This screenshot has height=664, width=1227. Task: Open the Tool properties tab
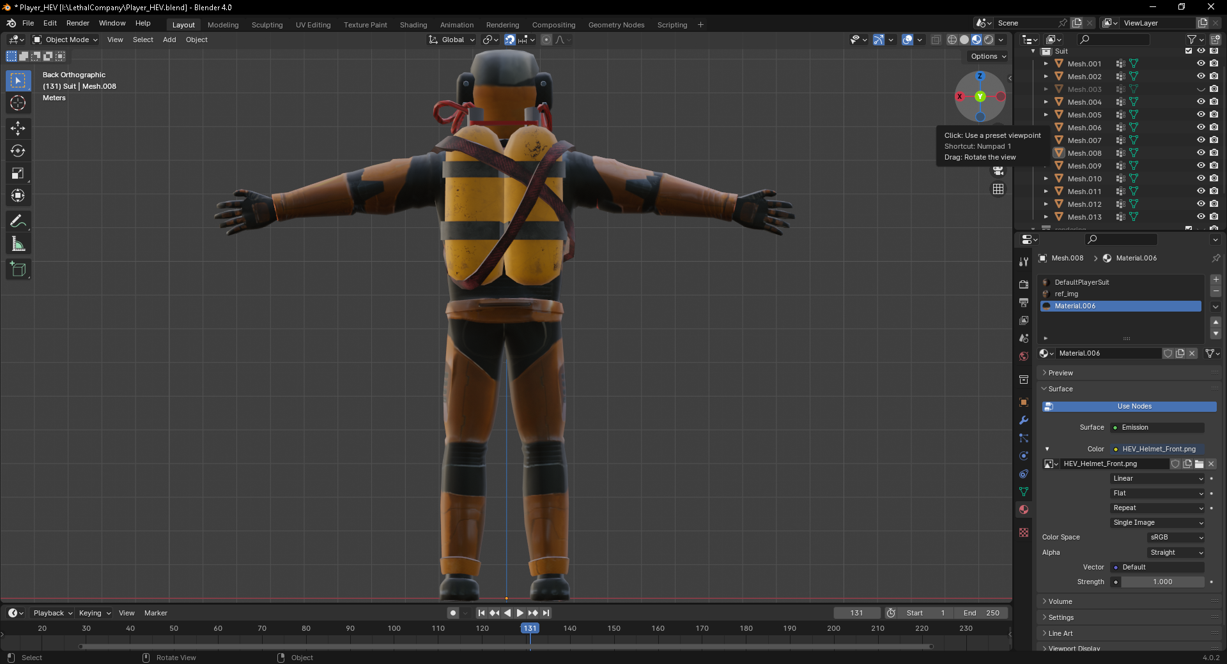[1024, 262]
